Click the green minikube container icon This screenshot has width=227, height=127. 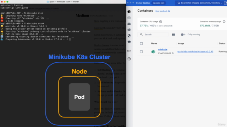[153, 52]
